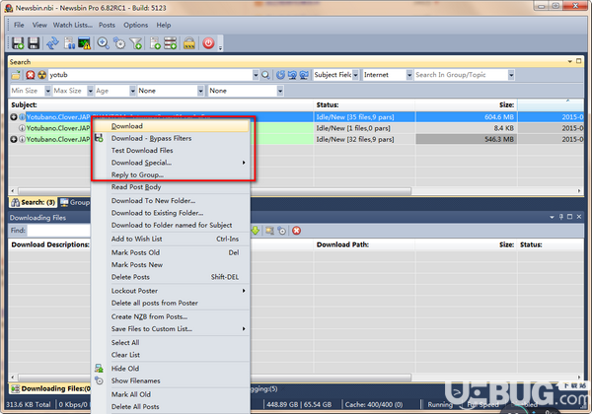Open the Age filter dropdown
The image size is (592, 414).
tap(132, 91)
